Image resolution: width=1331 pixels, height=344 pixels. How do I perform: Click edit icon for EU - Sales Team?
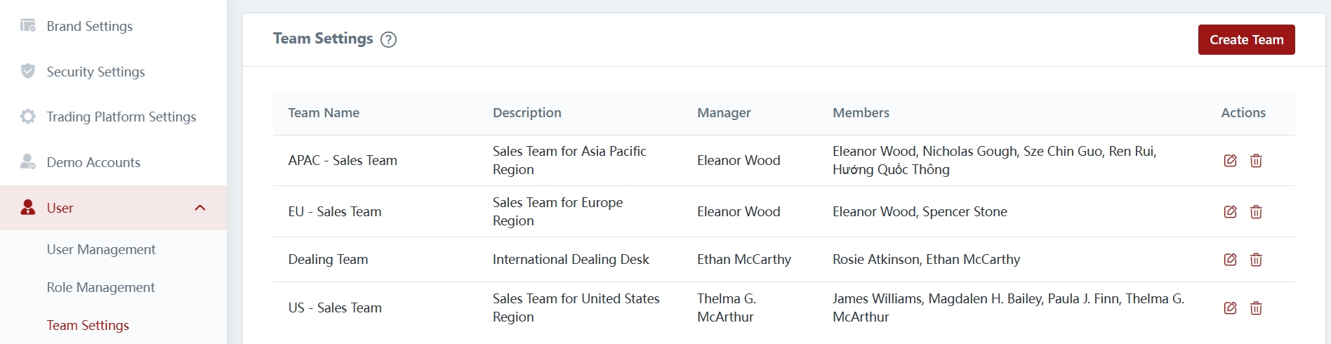1230,212
